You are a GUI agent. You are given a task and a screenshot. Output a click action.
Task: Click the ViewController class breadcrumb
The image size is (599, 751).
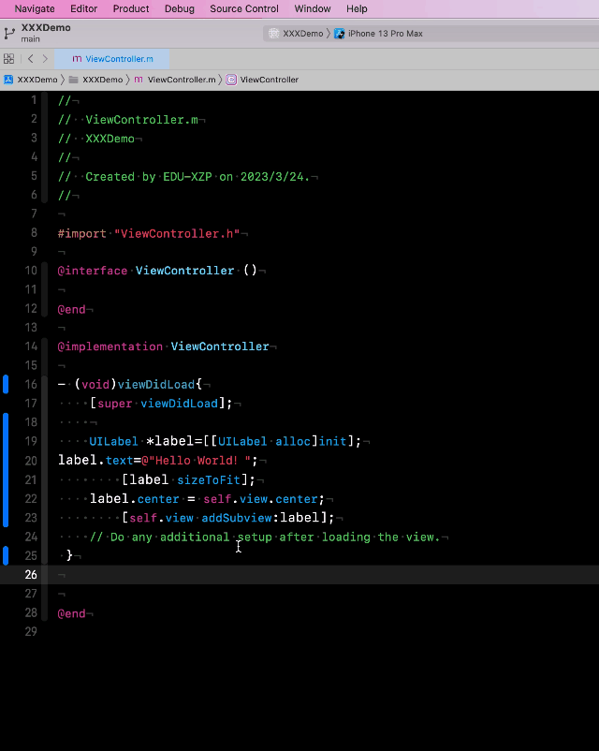270,80
